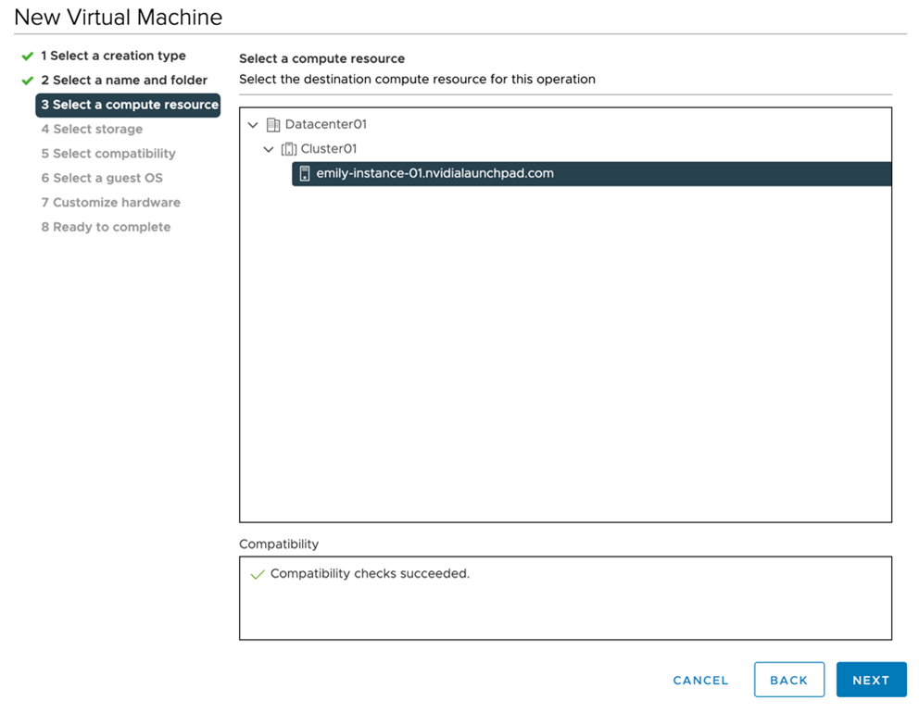Open step 7 Customize hardware
Viewport: 919px width, 713px height.
click(x=110, y=203)
